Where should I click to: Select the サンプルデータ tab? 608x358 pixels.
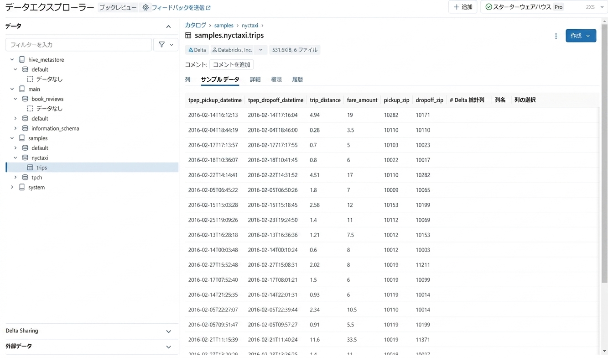pos(220,79)
